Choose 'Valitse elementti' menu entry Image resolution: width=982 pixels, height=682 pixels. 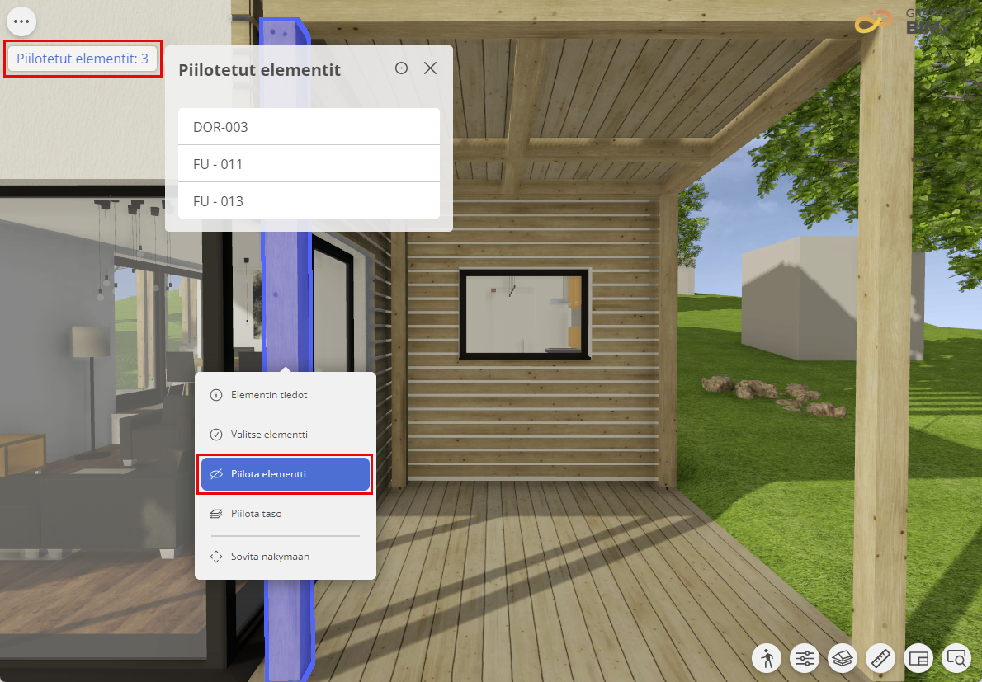pyautogui.click(x=285, y=435)
